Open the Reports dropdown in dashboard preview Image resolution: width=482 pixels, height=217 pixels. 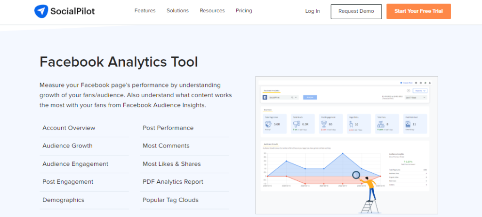(420, 91)
